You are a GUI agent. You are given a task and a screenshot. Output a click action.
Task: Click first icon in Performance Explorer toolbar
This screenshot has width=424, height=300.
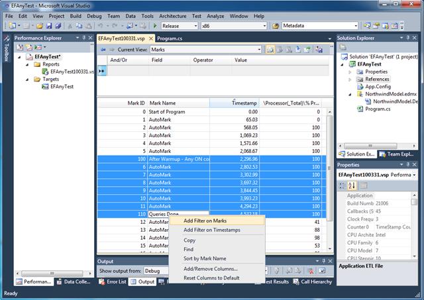[x=20, y=47]
